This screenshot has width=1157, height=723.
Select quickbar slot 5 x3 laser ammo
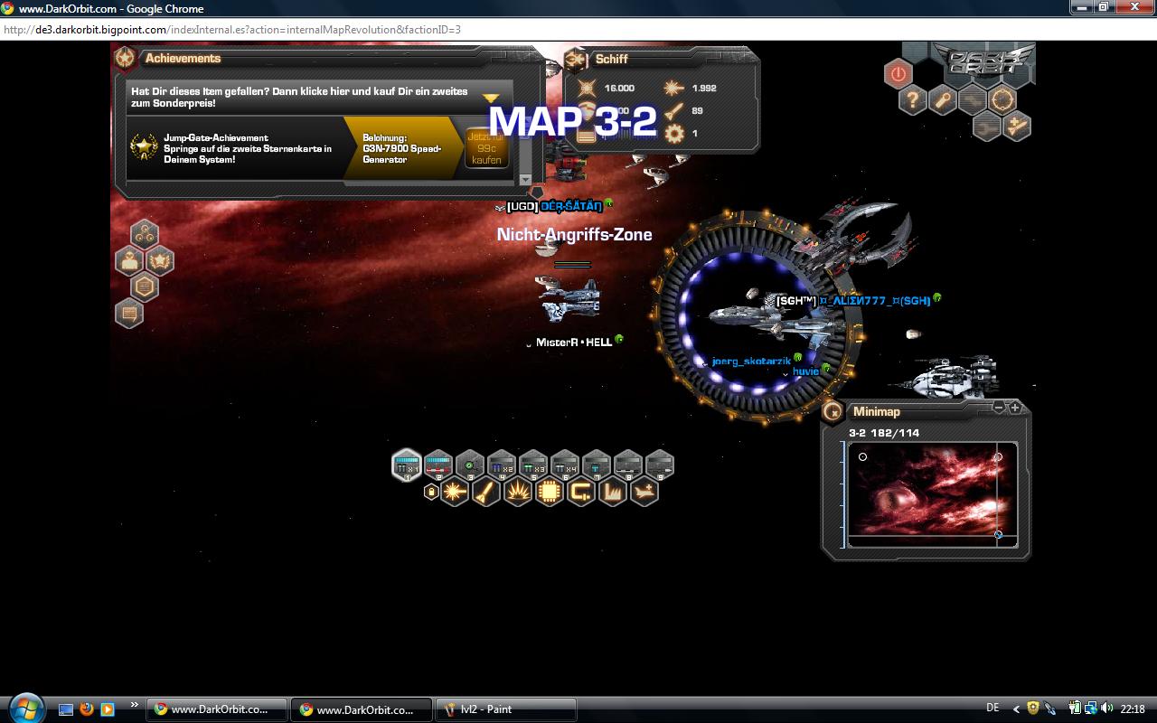(533, 465)
